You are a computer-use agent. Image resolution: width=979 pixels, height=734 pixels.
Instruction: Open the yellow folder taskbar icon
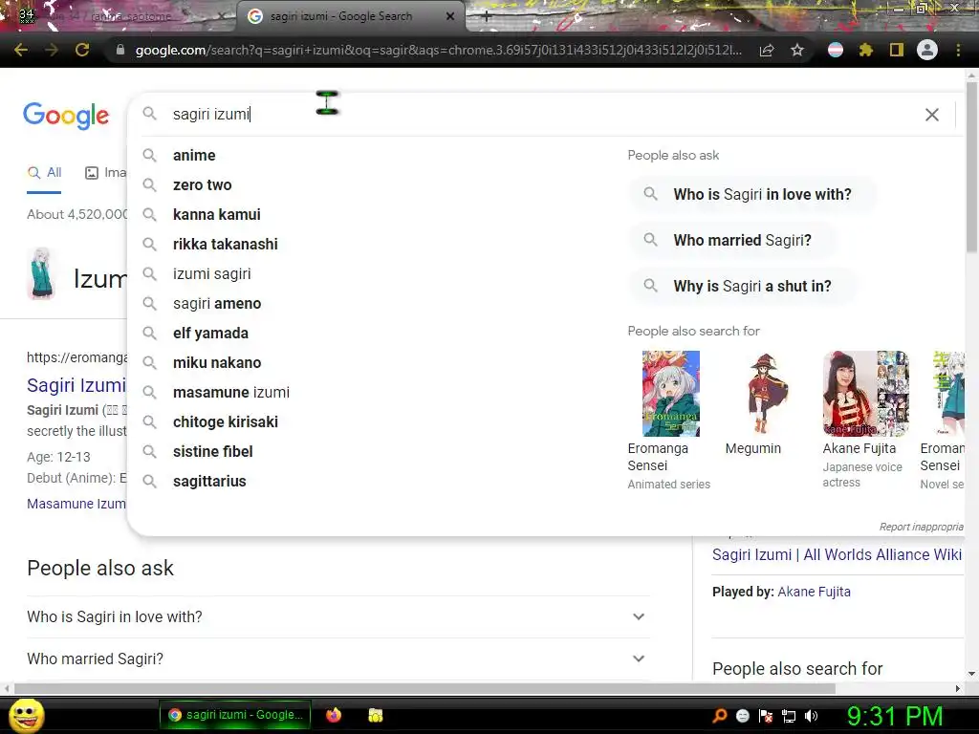point(375,715)
